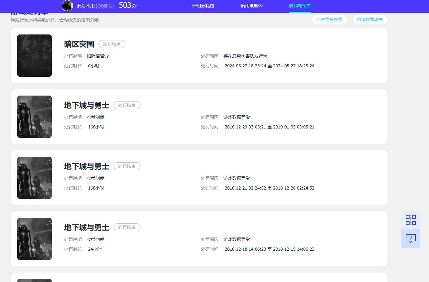429x282 pixels.
Task: Click the 申请处罚减免 button
Action: click(370, 19)
